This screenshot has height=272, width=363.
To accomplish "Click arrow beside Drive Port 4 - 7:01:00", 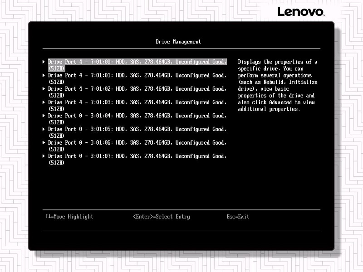I will pos(44,62).
